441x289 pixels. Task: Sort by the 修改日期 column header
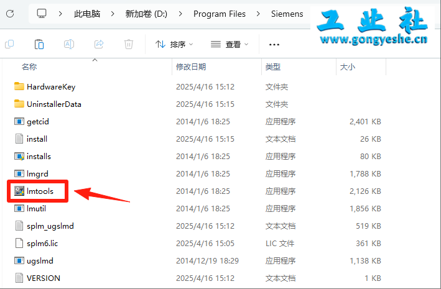191,67
